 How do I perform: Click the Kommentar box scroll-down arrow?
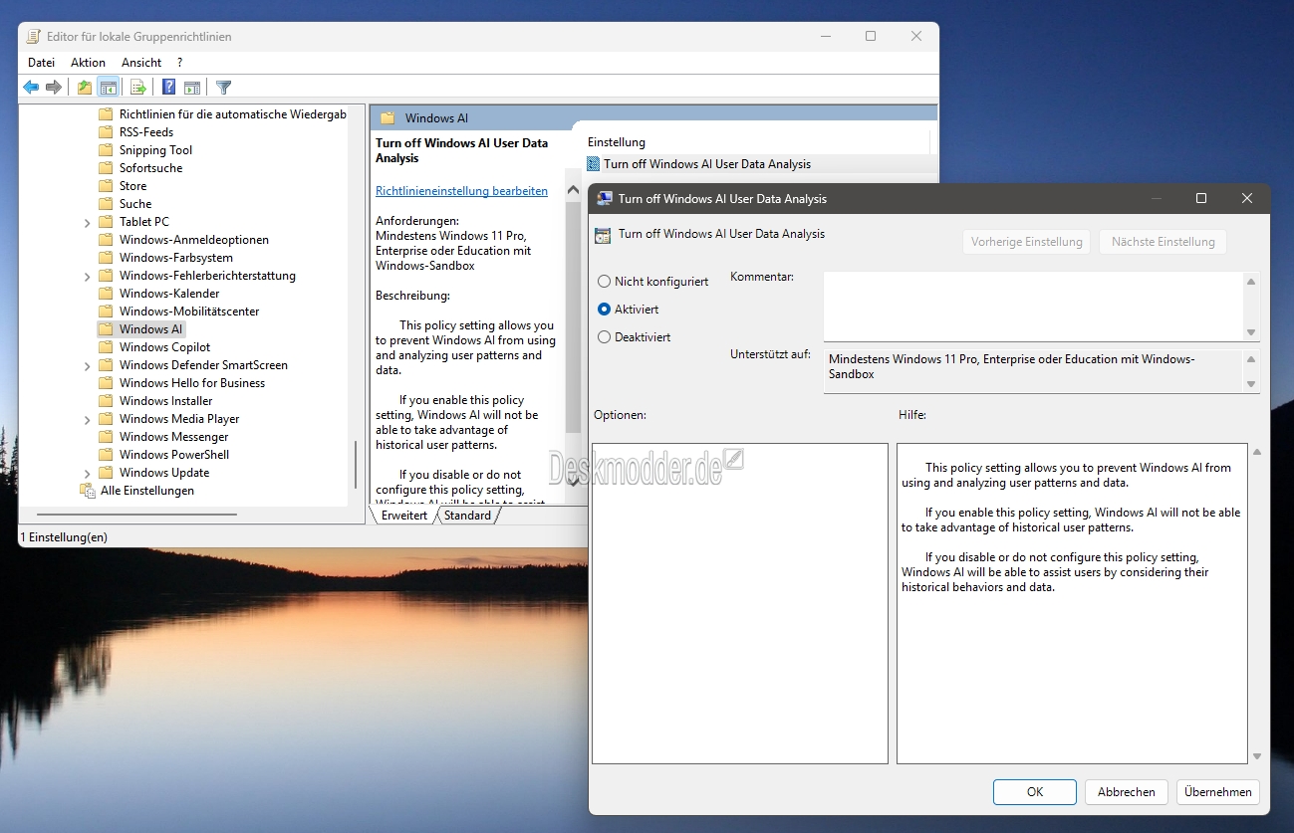1251,332
